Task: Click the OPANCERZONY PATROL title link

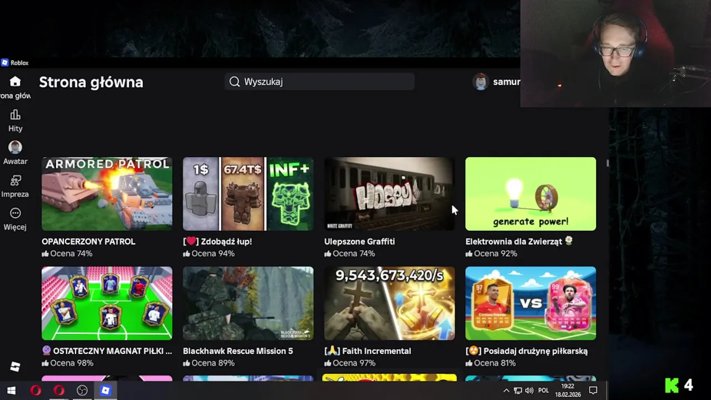Action: pyautogui.click(x=88, y=242)
